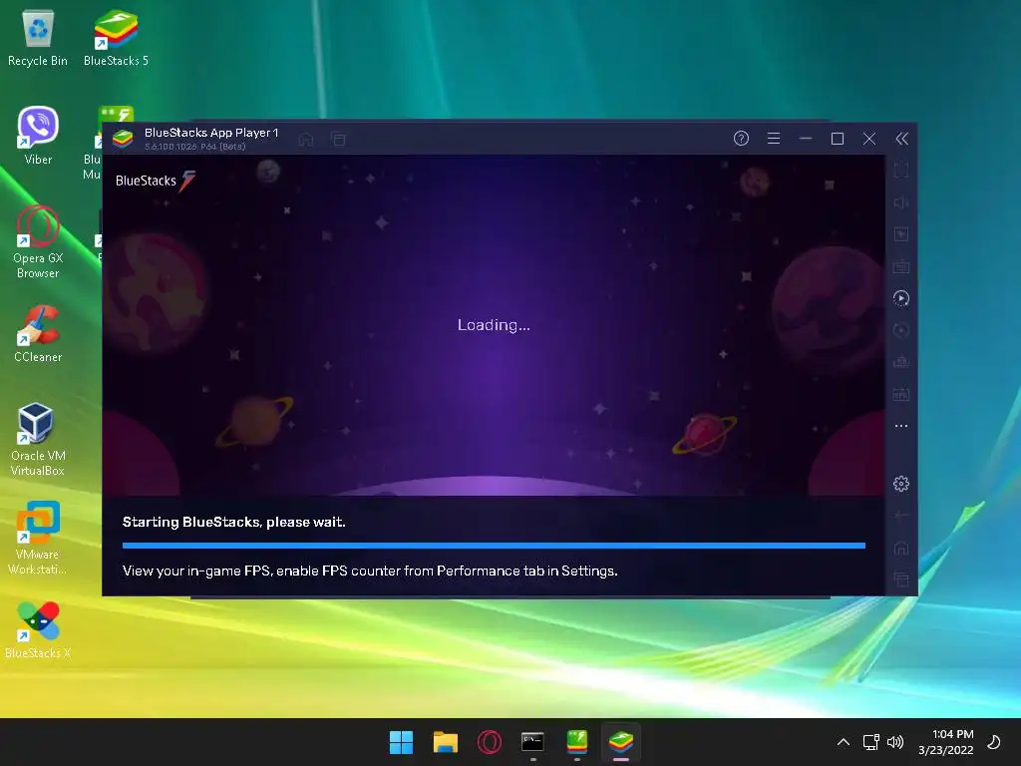The height and width of the screenshot is (766, 1021).
Task: Select the Viber desktop shortcut
Action: click(38, 136)
